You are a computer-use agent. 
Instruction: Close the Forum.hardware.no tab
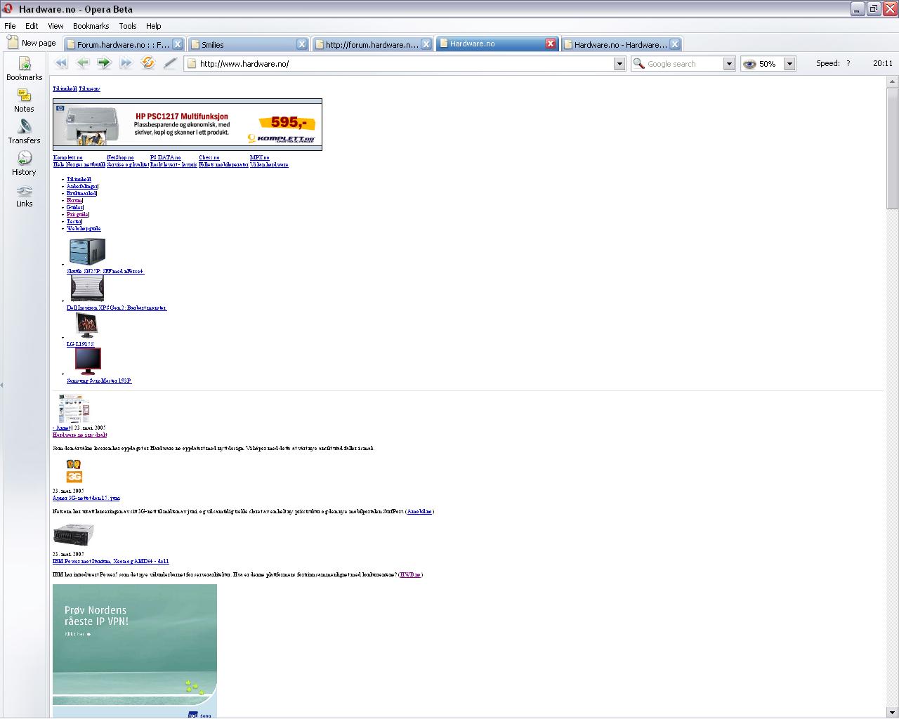[178, 44]
